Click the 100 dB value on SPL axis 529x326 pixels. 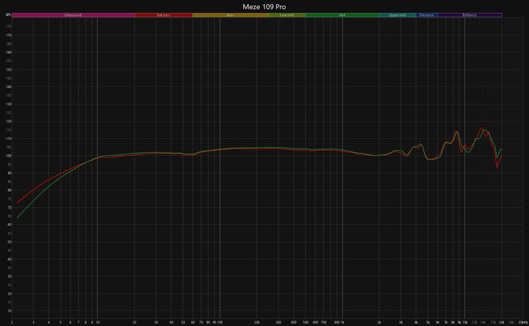[x=8, y=156]
